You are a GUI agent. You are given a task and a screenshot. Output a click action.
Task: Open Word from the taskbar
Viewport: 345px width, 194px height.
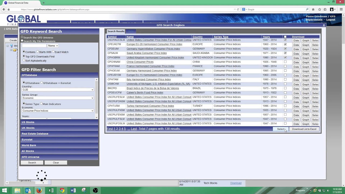(73, 190)
